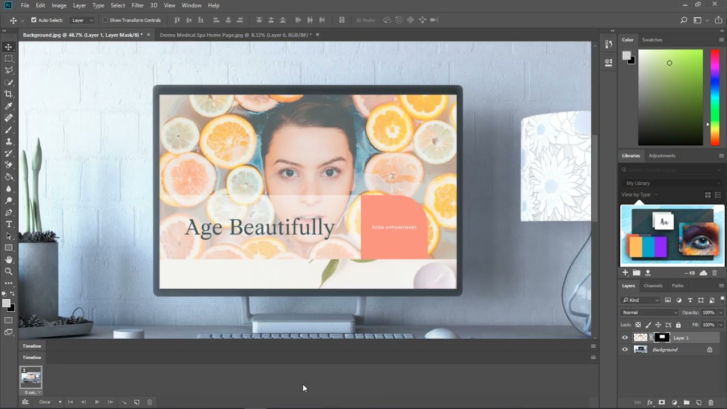
Task: Add content to library with plus icon
Action: [625, 273]
